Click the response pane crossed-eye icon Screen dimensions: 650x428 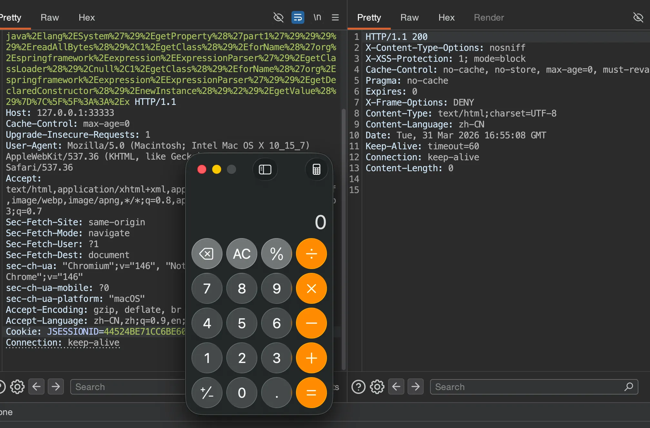pos(638,17)
